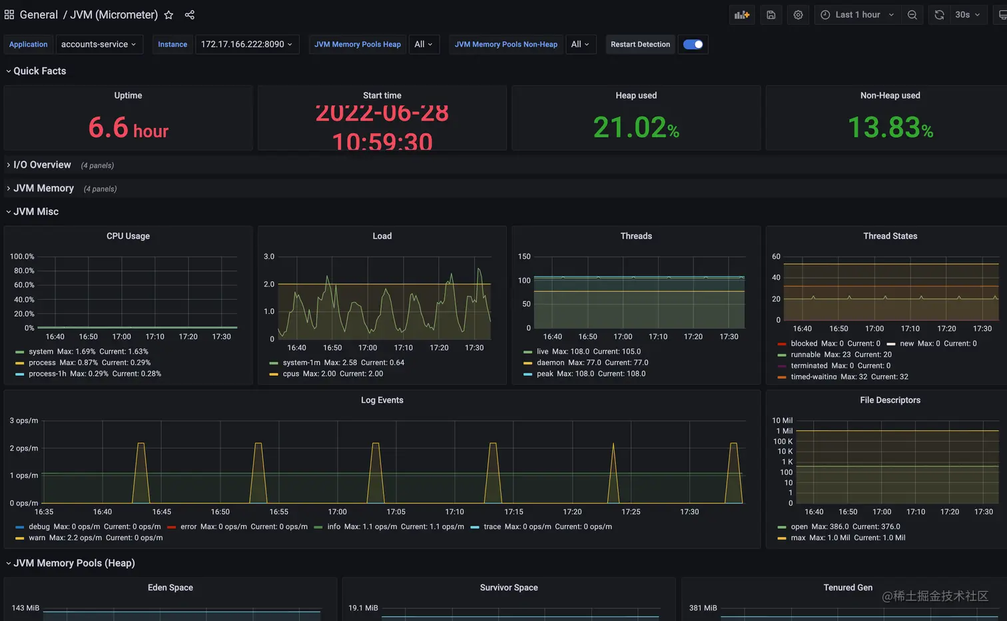This screenshot has width=1007, height=621.
Task: Go to the General folder breadcrumb
Action: (x=39, y=15)
